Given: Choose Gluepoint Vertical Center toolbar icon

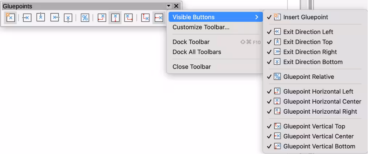Looking at the screenshot, I should (x=159, y=17).
